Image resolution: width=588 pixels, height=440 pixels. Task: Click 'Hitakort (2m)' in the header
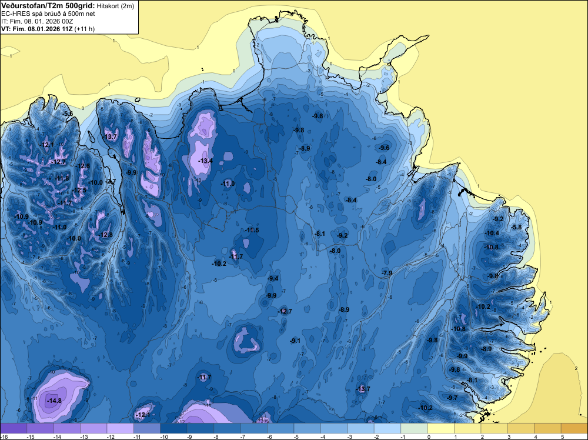coord(115,6)
